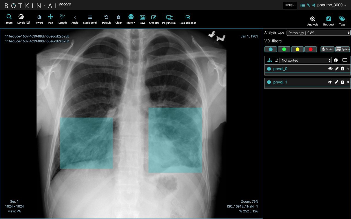Choose the Length measurement tool
Viewport: 351px width, 219px height.
coord(63,19)
